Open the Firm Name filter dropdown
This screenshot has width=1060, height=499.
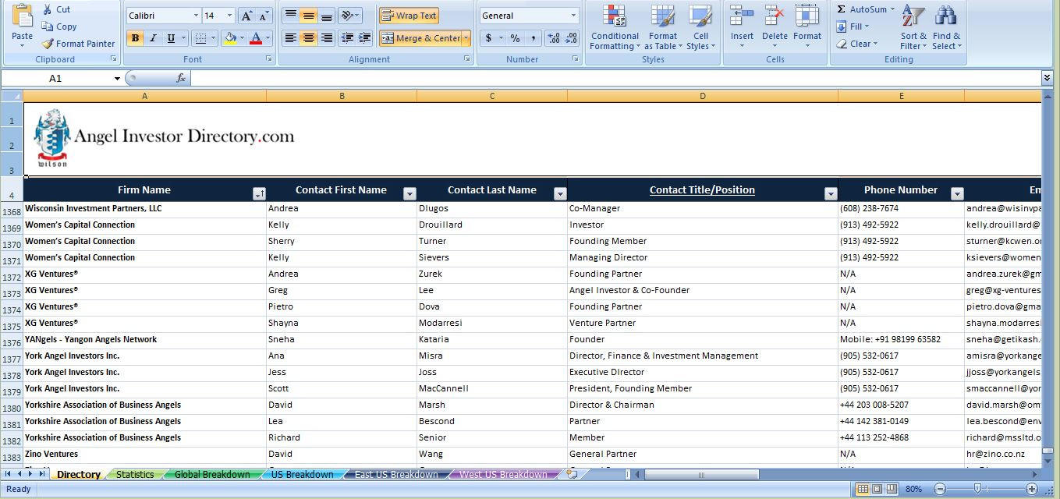[259, 194]
